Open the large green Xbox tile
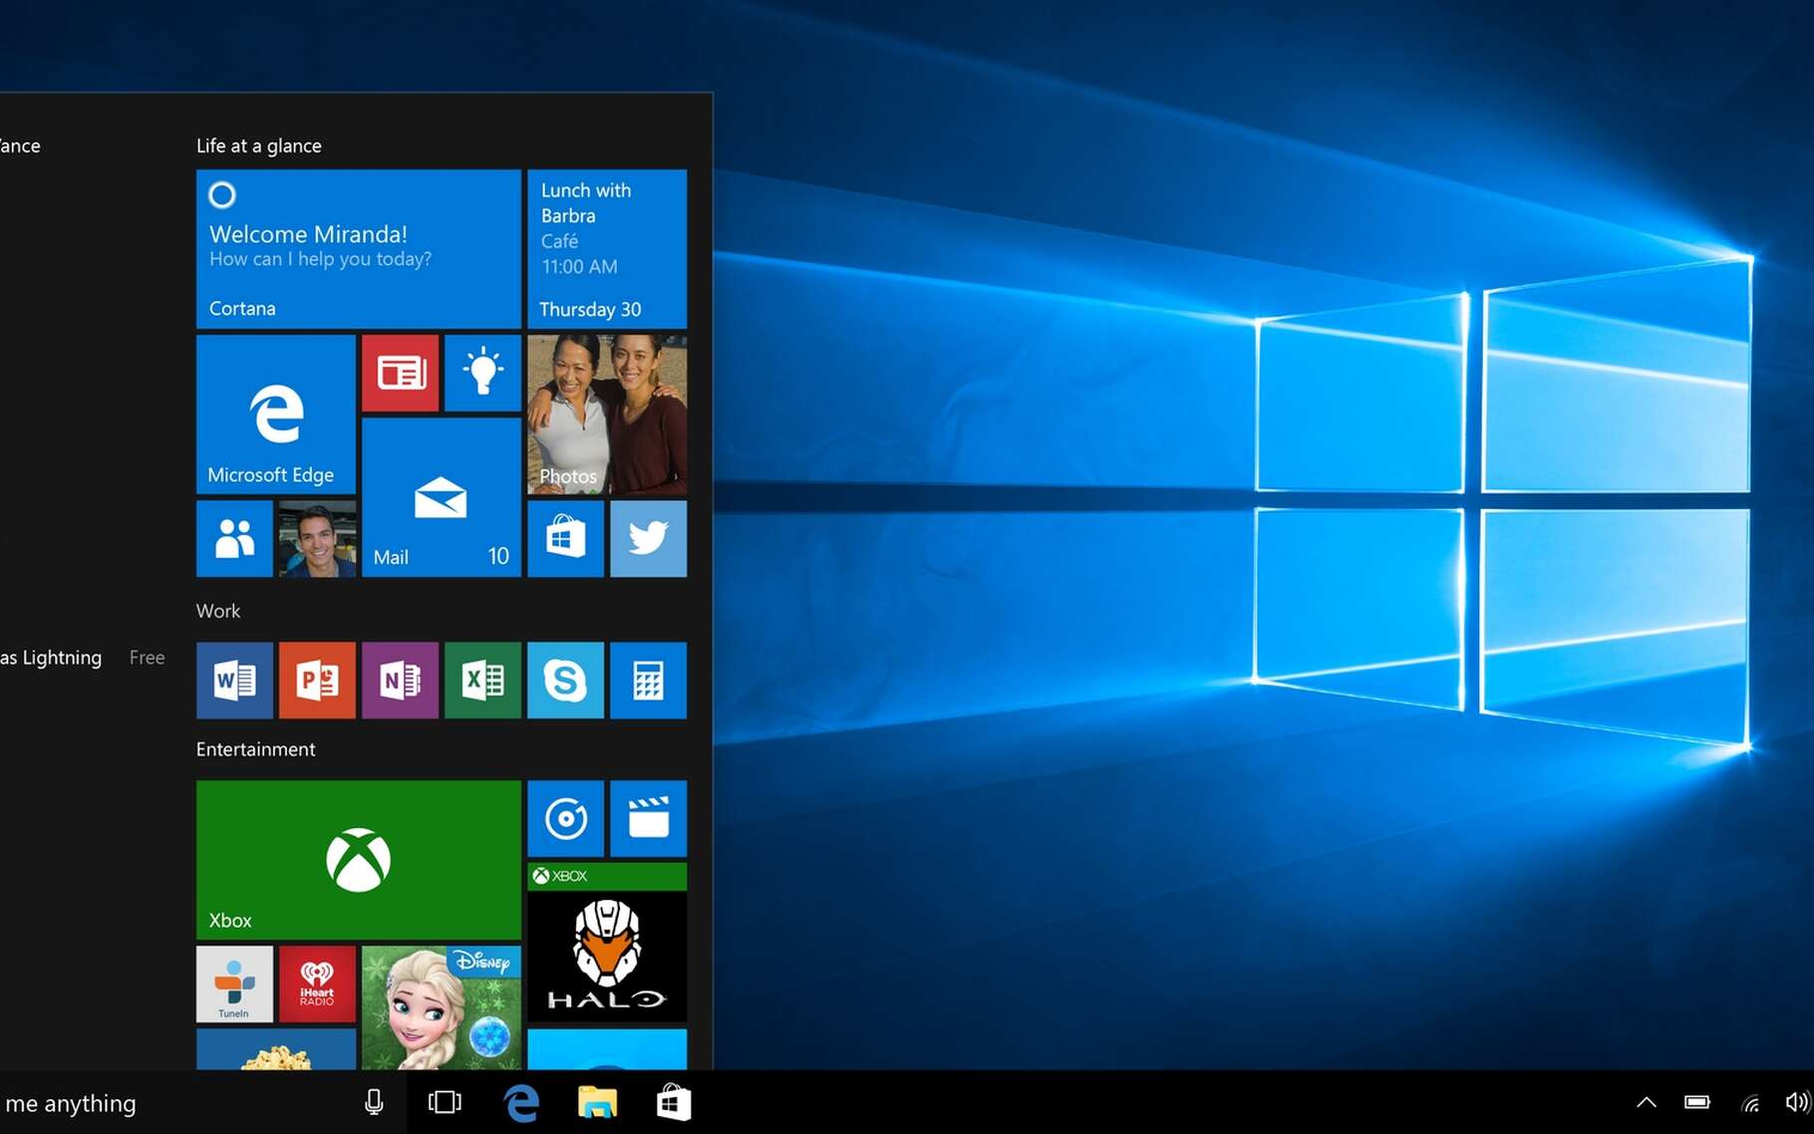 pos(359,860)
